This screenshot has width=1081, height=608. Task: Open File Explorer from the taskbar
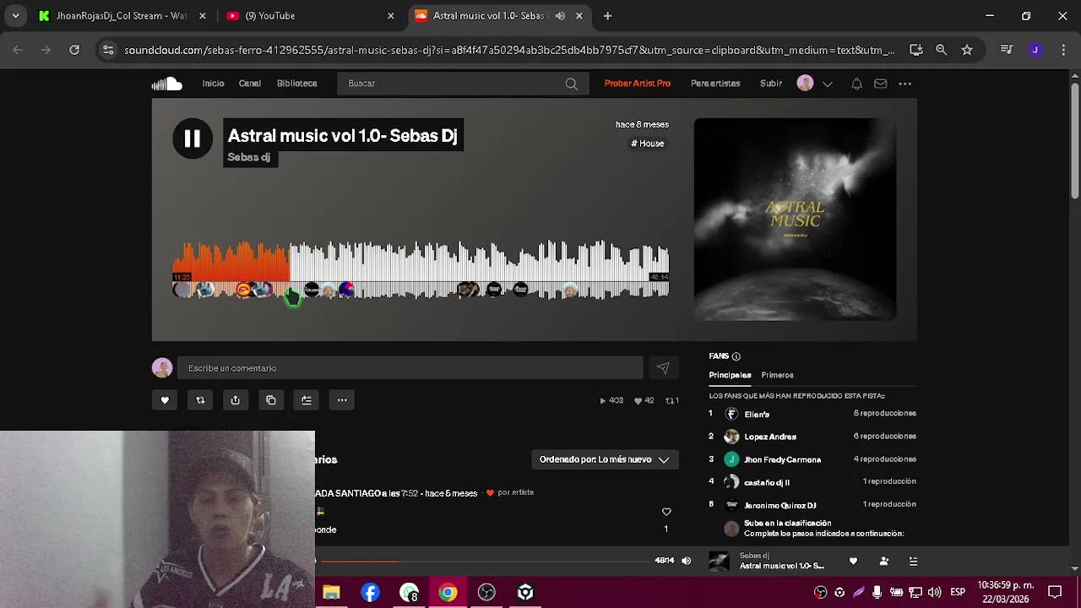[x=331, y=592]
